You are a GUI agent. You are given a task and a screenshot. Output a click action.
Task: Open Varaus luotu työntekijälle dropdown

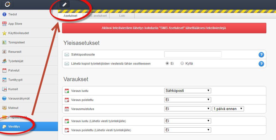pyautogui.click(x=188, y=121)
